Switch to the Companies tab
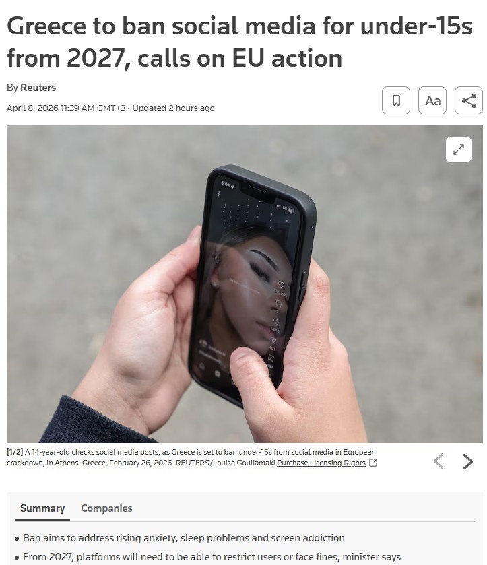 106,508
